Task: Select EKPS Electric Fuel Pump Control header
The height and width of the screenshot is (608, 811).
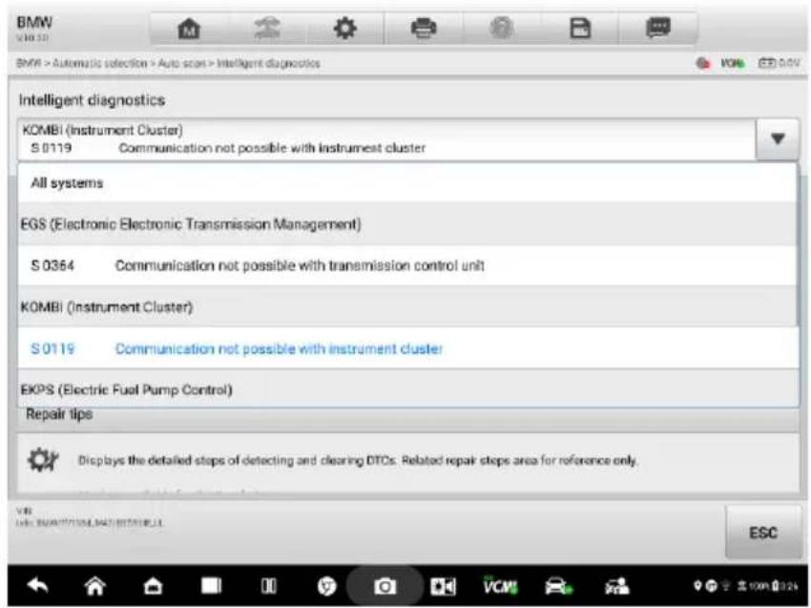Action: click(x=407, y=389)
